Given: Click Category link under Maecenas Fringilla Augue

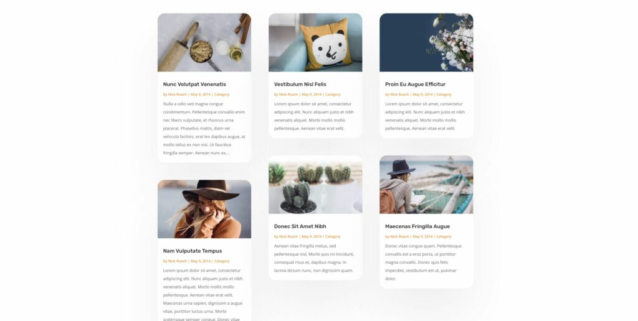Looking at the screenshot, I should point(444,236).
